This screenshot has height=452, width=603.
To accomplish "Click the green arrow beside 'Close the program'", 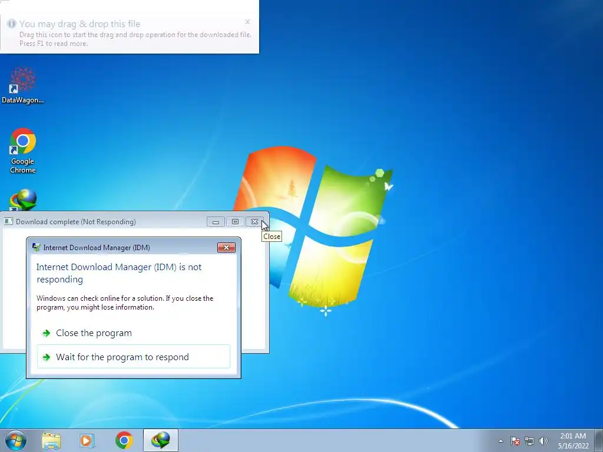I will click(x=46, y=333).
